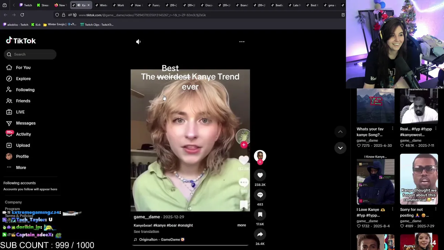Viewport: 444px width, 250px height.
Task: Open options for 'I Love Kanye' video
Action: coord(392,209)
